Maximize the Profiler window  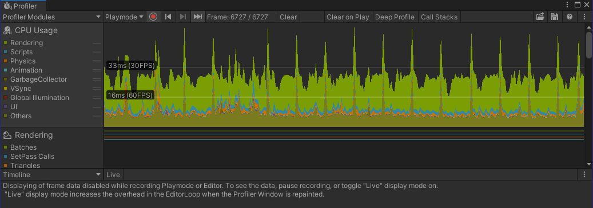pos(577,5)
